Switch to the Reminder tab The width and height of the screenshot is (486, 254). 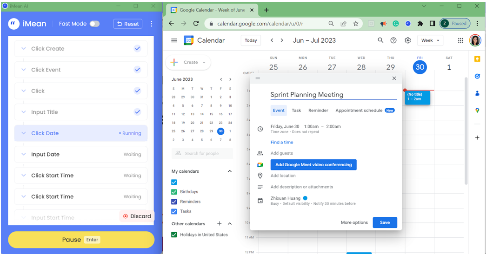tap(318, 111)
